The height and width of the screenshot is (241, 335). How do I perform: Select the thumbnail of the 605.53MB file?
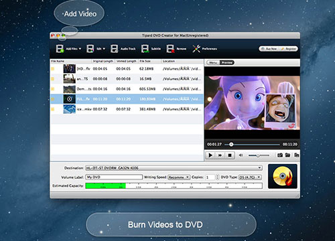70,89
